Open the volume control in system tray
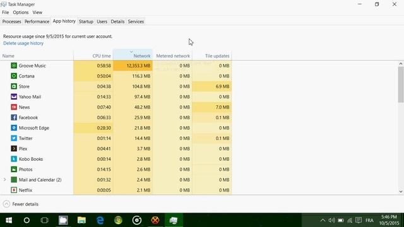404x227 pixels. click(x=331, y=220)
